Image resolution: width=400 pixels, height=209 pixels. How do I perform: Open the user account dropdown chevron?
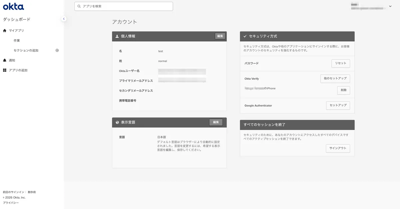390,6
